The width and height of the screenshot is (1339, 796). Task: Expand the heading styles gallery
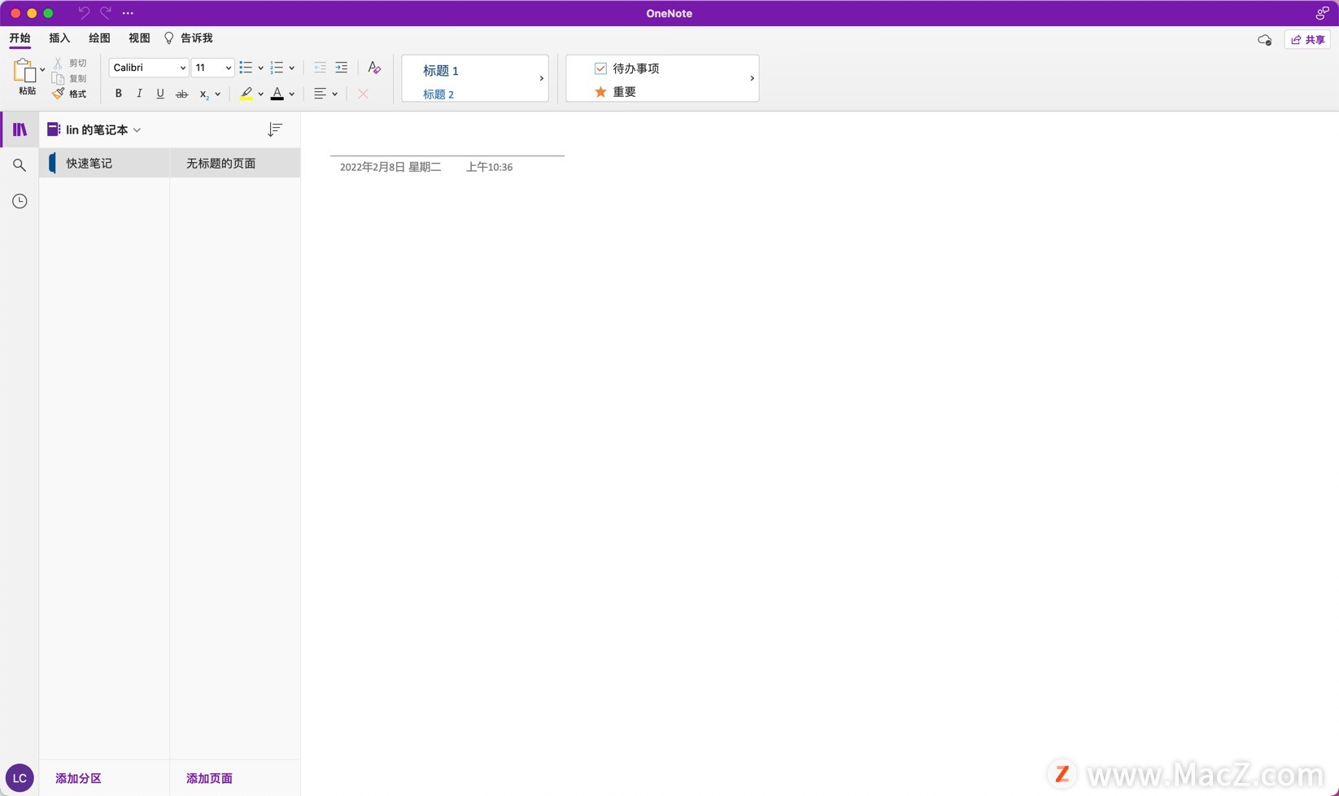click(x=541, y=78)
